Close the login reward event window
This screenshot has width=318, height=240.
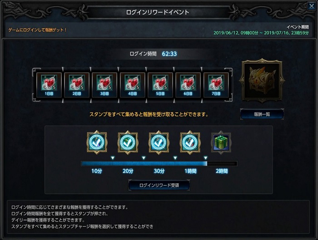click(x=312, y=6)
